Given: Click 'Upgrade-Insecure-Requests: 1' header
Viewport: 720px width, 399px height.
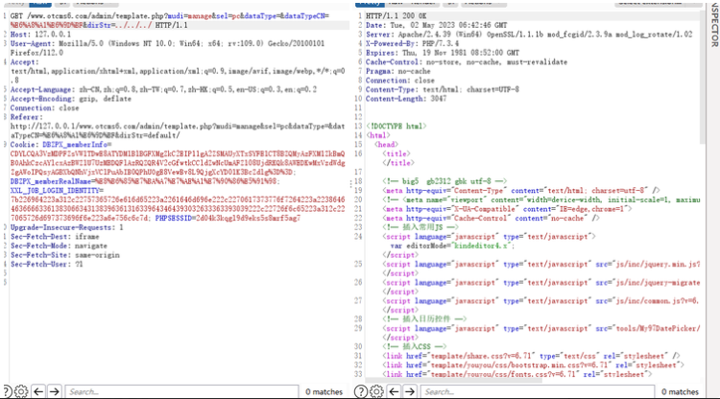Looking at the screenshot, I should click(66, 227).
